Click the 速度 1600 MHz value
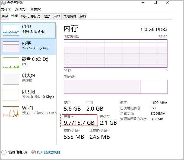 pos(159,103)
